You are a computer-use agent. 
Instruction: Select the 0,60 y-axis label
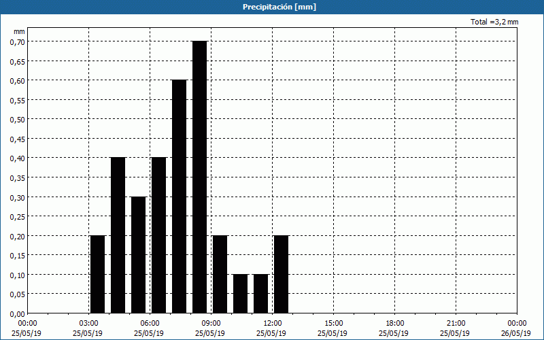pyautogui.click(x=18, y=81)
